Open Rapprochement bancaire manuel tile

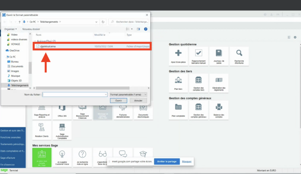click(198, 56)
